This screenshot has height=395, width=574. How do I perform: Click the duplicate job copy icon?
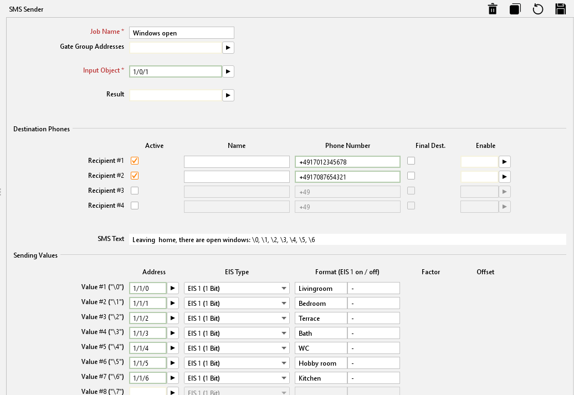coord(515,9)
